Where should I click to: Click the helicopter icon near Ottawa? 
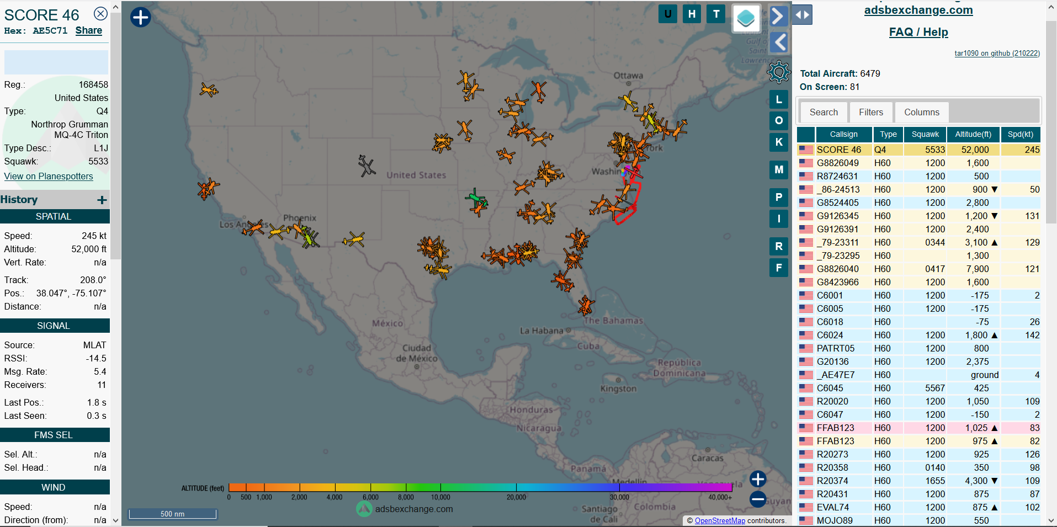[x=628, y=102]
